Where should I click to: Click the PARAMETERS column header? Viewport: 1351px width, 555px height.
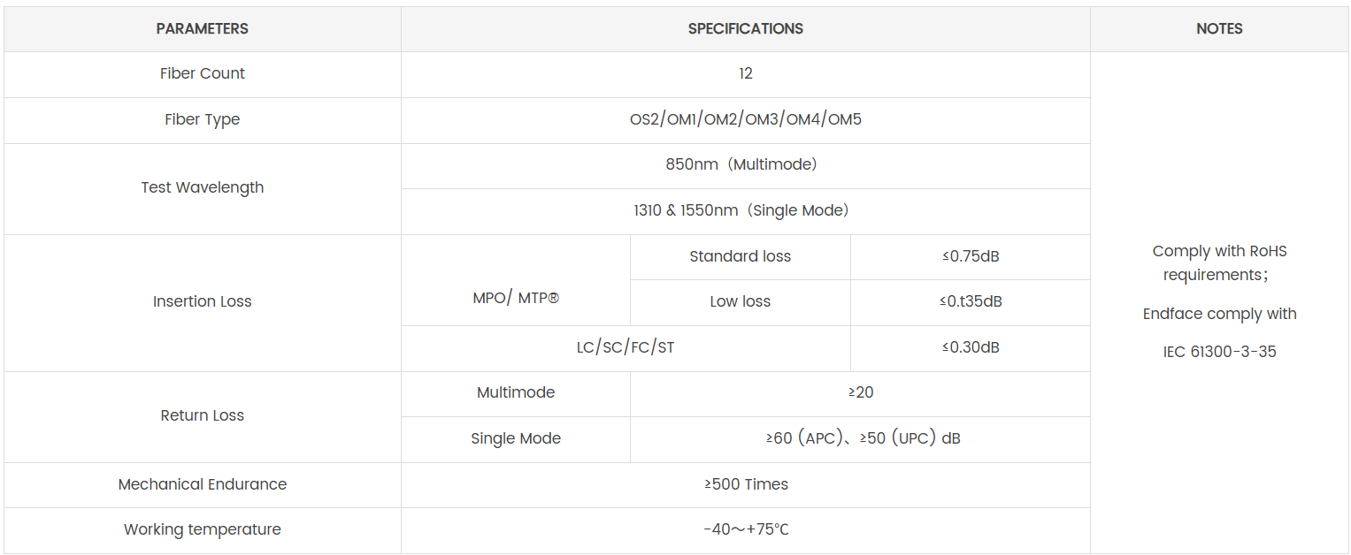(202, 29)
